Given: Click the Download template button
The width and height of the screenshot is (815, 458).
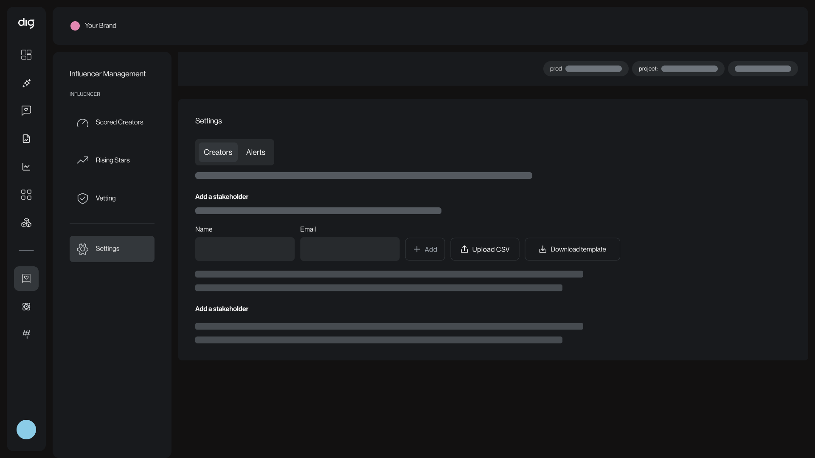Looking at the screenshot, I should tap(572, 249).
